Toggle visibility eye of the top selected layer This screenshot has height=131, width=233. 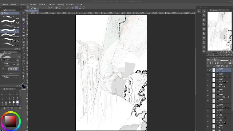[208, 70]
